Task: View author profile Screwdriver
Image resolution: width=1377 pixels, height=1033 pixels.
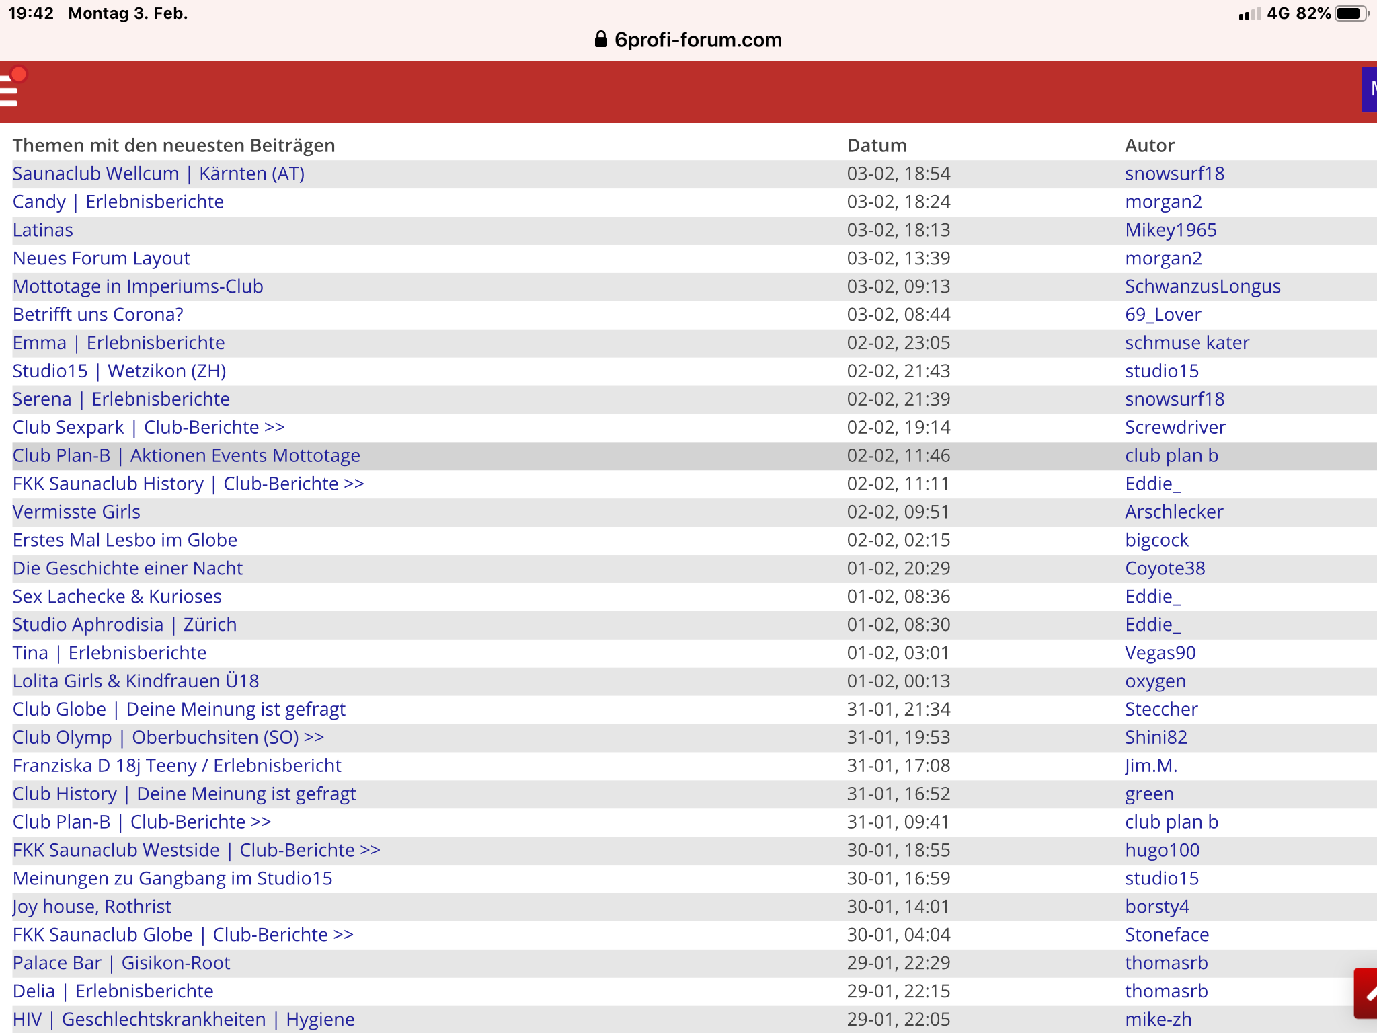Action: [x=1175, y=428]
